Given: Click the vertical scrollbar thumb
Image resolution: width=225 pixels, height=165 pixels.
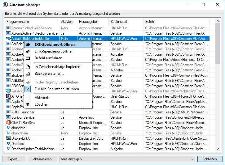Looking at the screenshot, I should (218, 44).
